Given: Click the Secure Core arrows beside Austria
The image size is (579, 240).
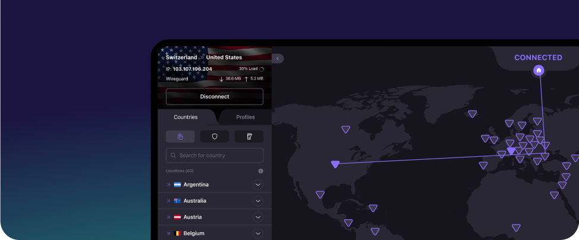Looking at the screenshot, I should [169, 217].
